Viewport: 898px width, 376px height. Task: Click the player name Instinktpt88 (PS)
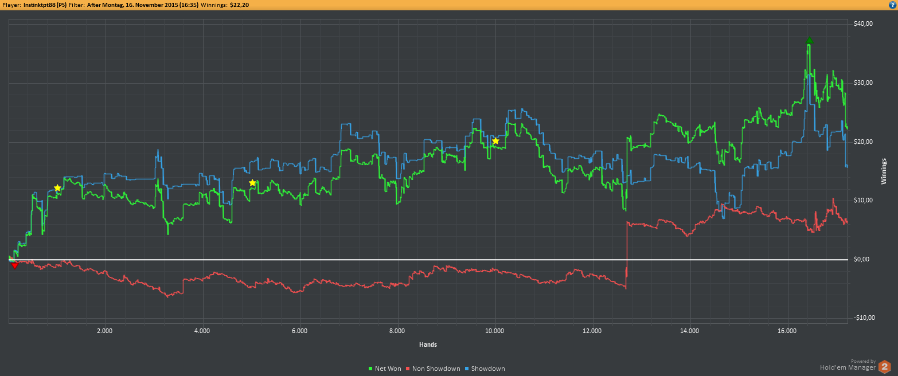45,4
